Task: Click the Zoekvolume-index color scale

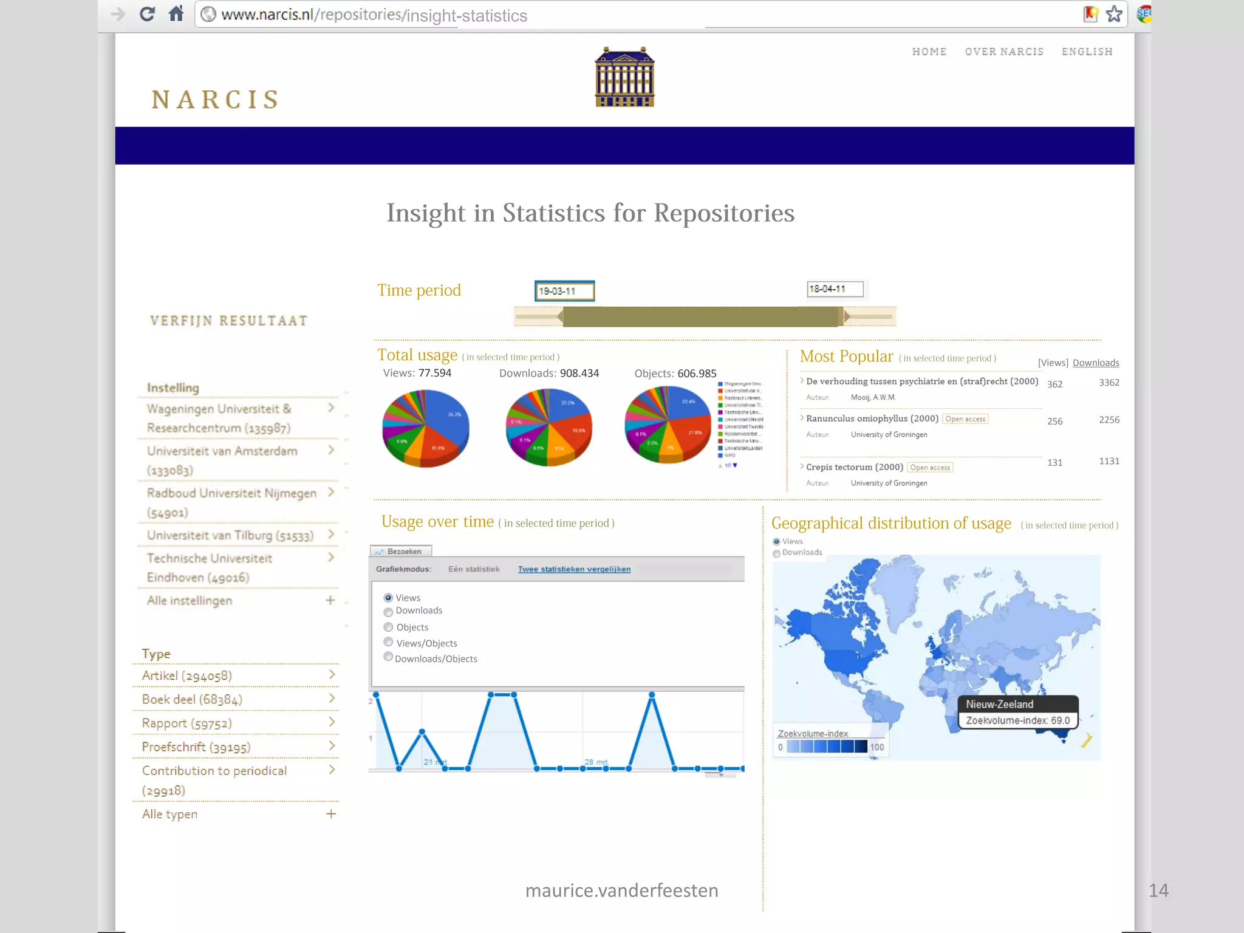Action: (827, 747)
